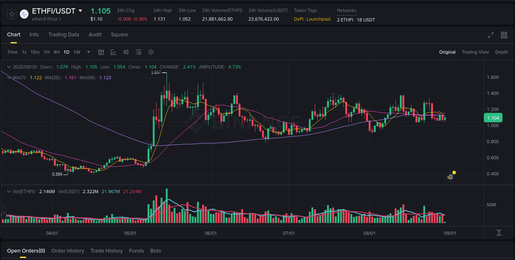Screen dimensions: 515x260
Task: Collapse the volume indicator chevron
Action: tap(9, 191)
